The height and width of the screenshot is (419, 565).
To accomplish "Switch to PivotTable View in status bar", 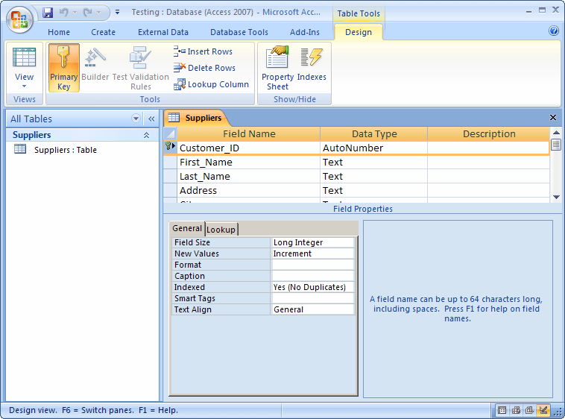I will click(x=516, y=410).
